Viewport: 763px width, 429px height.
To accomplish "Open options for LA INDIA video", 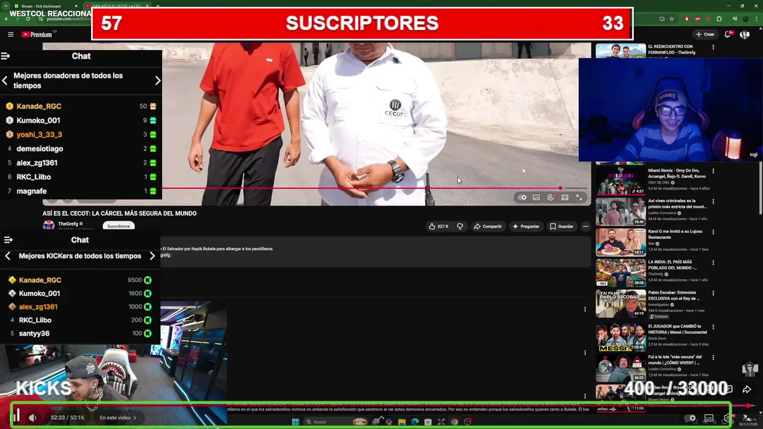I will pos(713,262).
